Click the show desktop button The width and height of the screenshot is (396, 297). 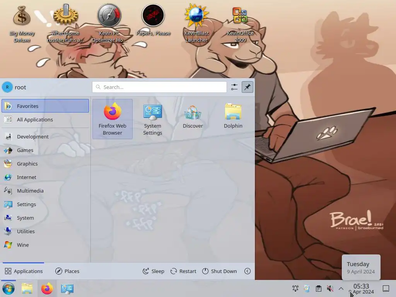coord(386,288)
